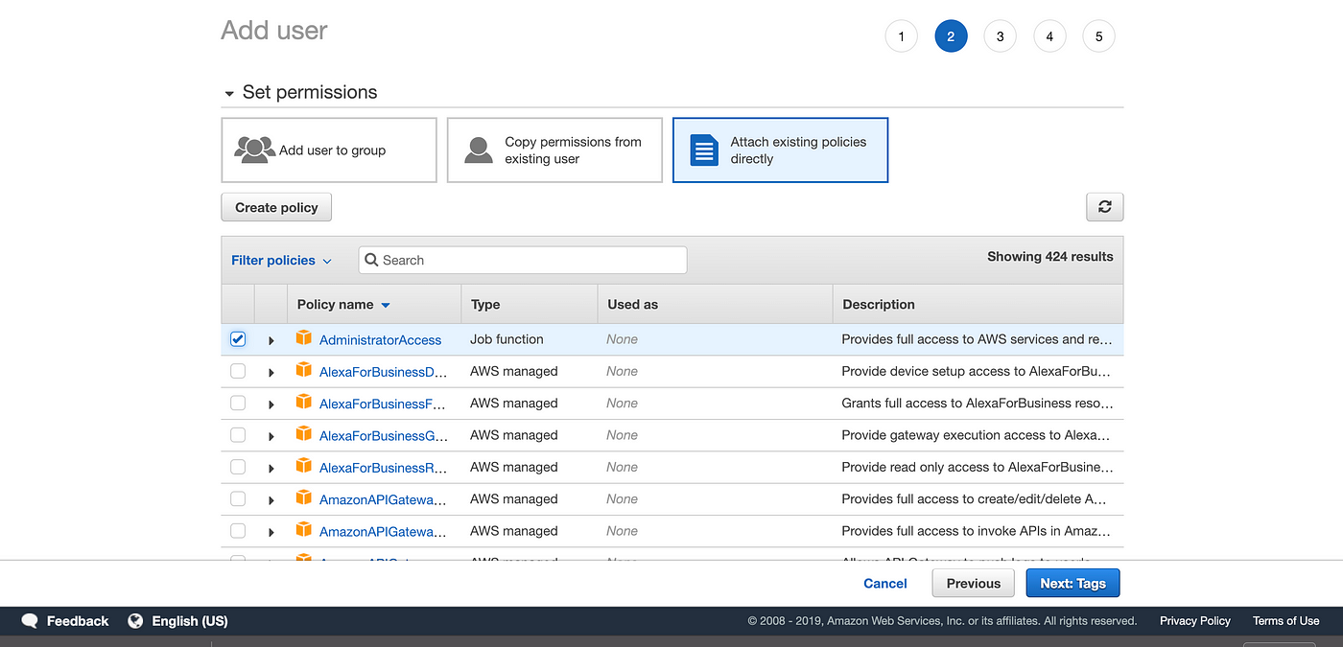Select Add user to group option
Viewport: 1343px width, 647px height.
point(329,150)
